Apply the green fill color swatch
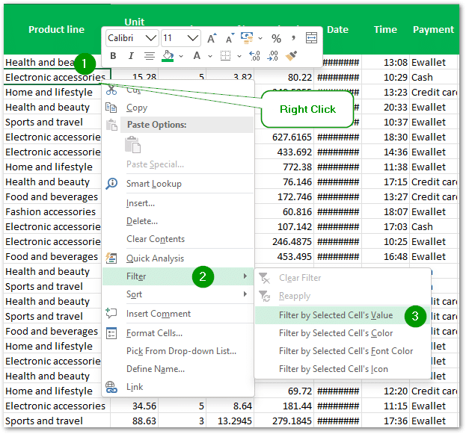This screenshot has height=434, width=466. pos(168,56)
